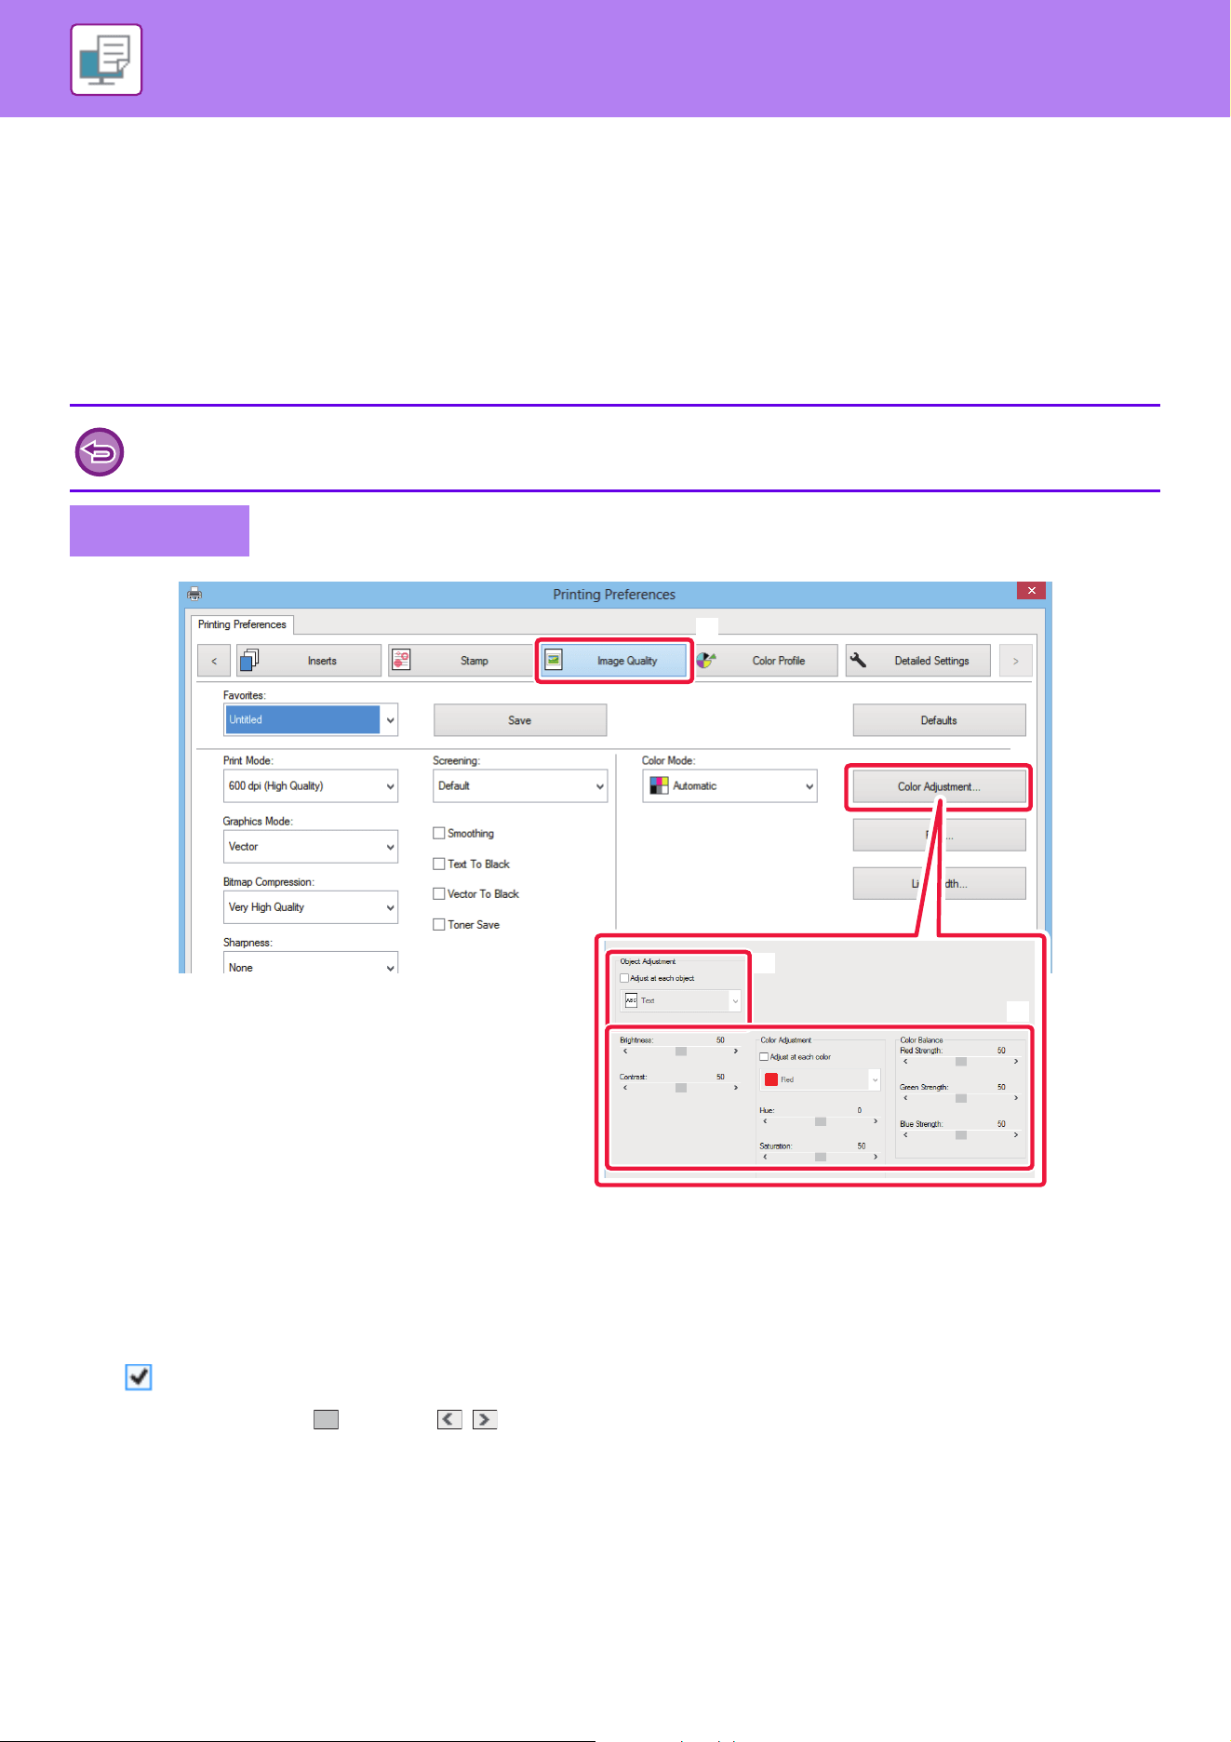
Task: Enable the Smoothing checkbox
Action: coord(439,833)
